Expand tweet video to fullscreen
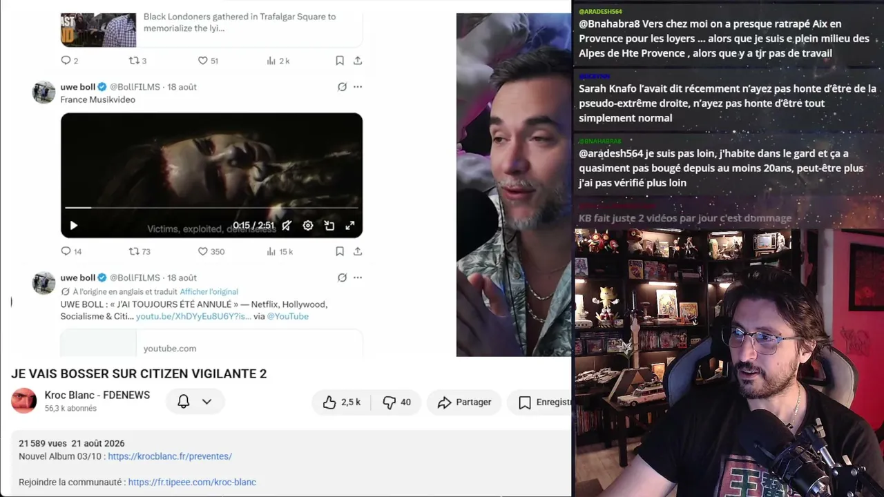 350,225
